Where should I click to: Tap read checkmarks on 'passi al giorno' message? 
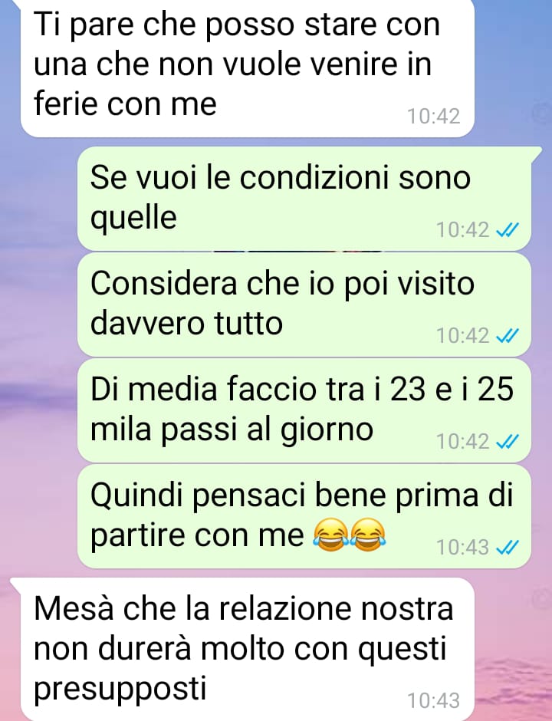coord(508,442)
